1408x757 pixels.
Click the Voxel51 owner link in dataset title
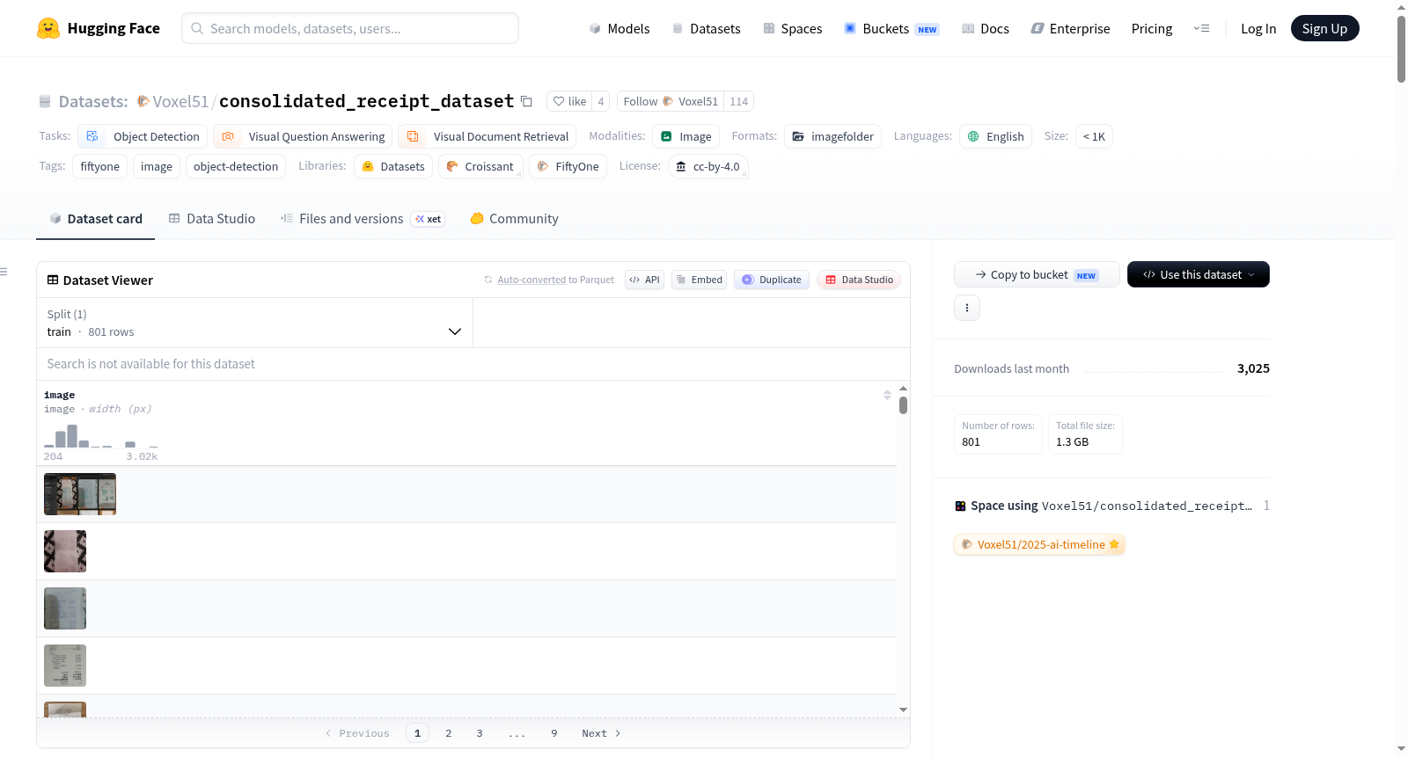tap(180, 101)
